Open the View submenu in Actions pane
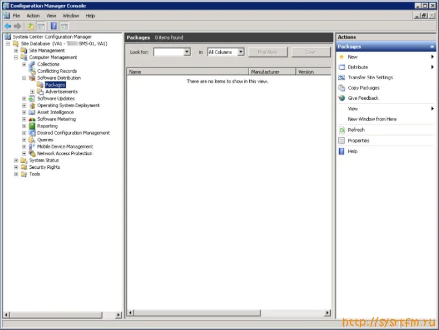Screen dimensions: 439x330 [x=386, y=109]
